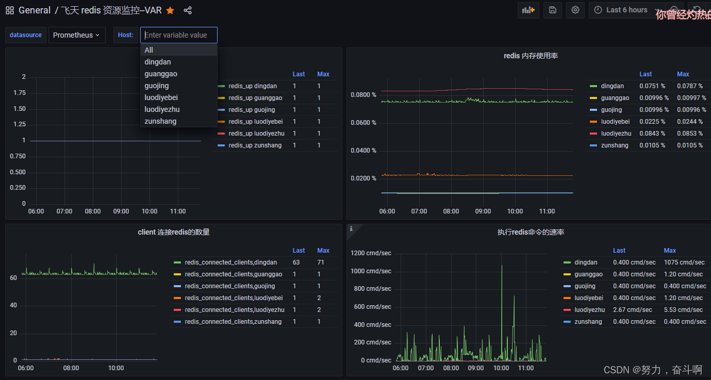Click the General breadcrumb link
Viewport: 711px width, 380px height.
pyautogui.click(x=34, y=10)
